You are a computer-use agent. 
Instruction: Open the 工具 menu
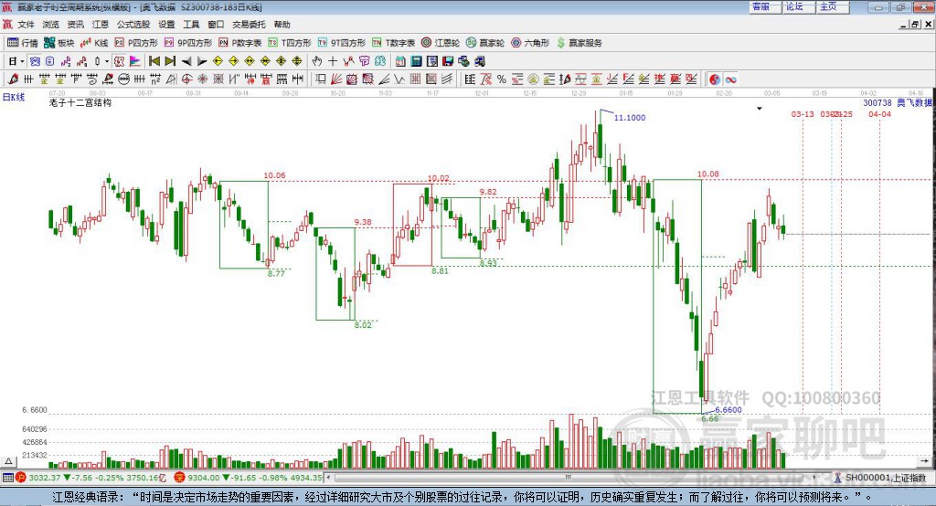click(x=191, y=25)
